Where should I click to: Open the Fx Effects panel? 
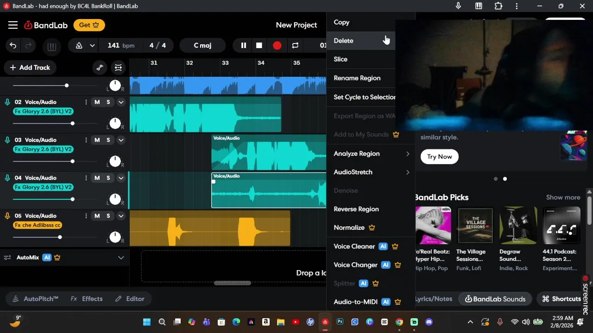[x=87, y=299]
